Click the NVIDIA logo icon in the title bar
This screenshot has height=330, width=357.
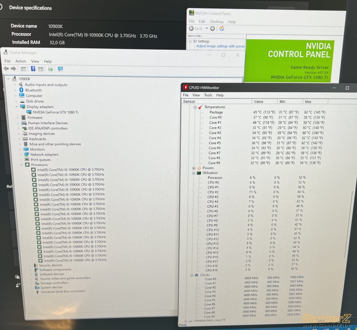click(191, 13)
